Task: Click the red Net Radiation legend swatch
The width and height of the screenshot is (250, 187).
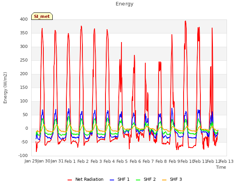Action: coord(70,180)
